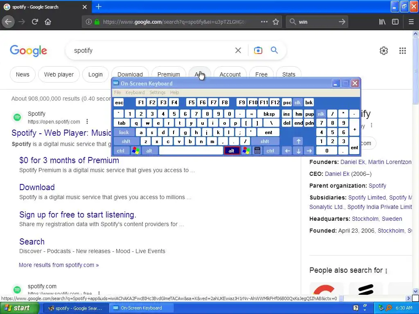The height and width of the screenshot is (314, 419).
Task: Open the page actions three-dot menu
Action: [264, 22]
